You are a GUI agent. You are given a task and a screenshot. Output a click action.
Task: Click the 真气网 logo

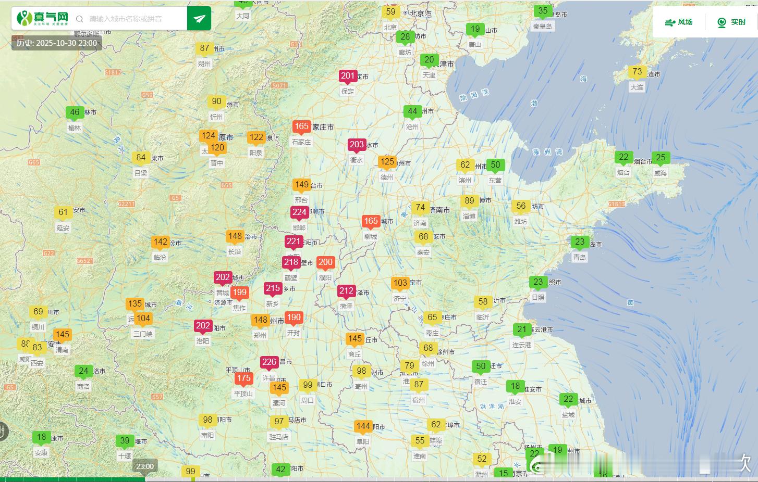43,18
